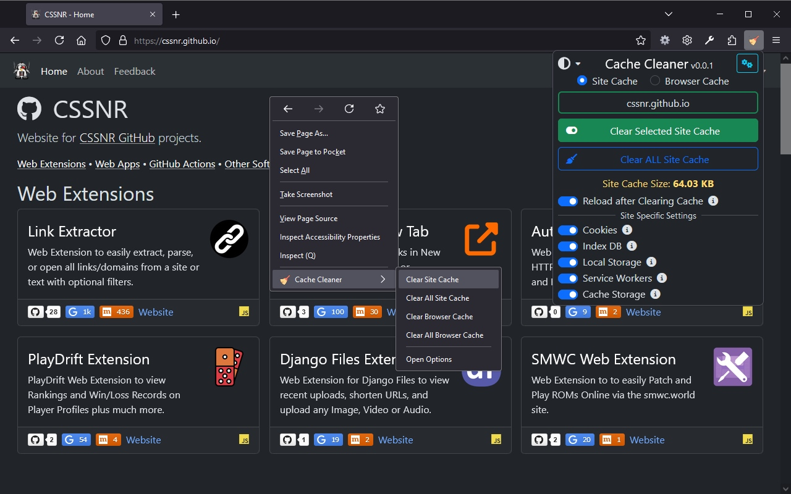This screenshot has width=791, height=494.
Task: Toggle the Local Storage switch
Action: (568, 262)
